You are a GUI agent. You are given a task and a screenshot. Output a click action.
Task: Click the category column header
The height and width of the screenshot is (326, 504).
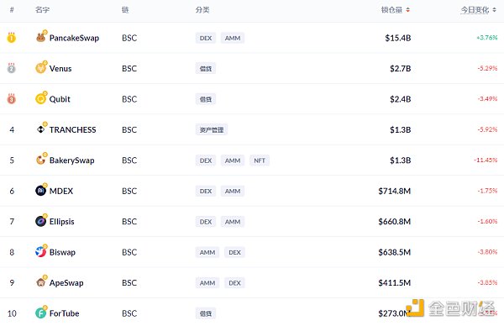[x=202, y=10]
